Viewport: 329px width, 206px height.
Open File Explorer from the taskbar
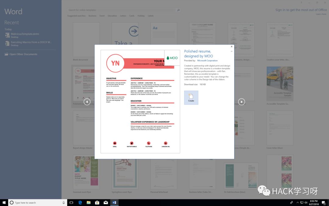click(x=89, y=203)
